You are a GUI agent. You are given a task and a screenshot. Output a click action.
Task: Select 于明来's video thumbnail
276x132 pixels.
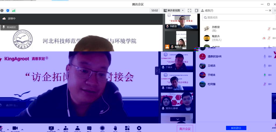[177, 61]
